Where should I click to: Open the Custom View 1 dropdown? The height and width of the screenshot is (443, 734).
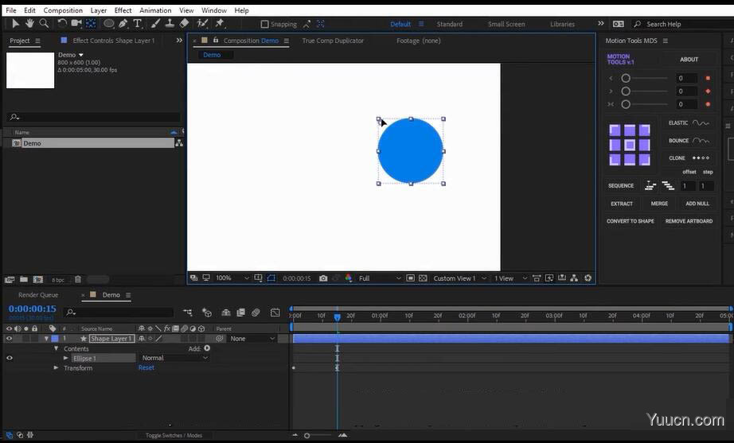(x=459, y=278)
